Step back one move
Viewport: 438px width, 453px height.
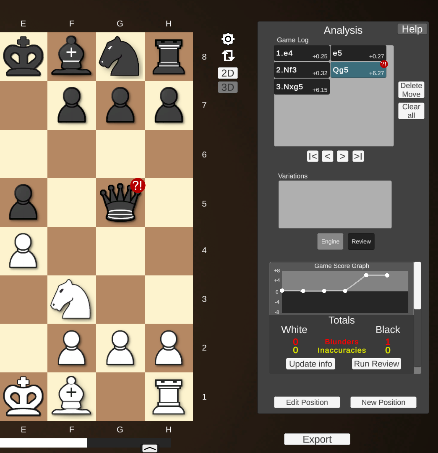click(327, 156)
